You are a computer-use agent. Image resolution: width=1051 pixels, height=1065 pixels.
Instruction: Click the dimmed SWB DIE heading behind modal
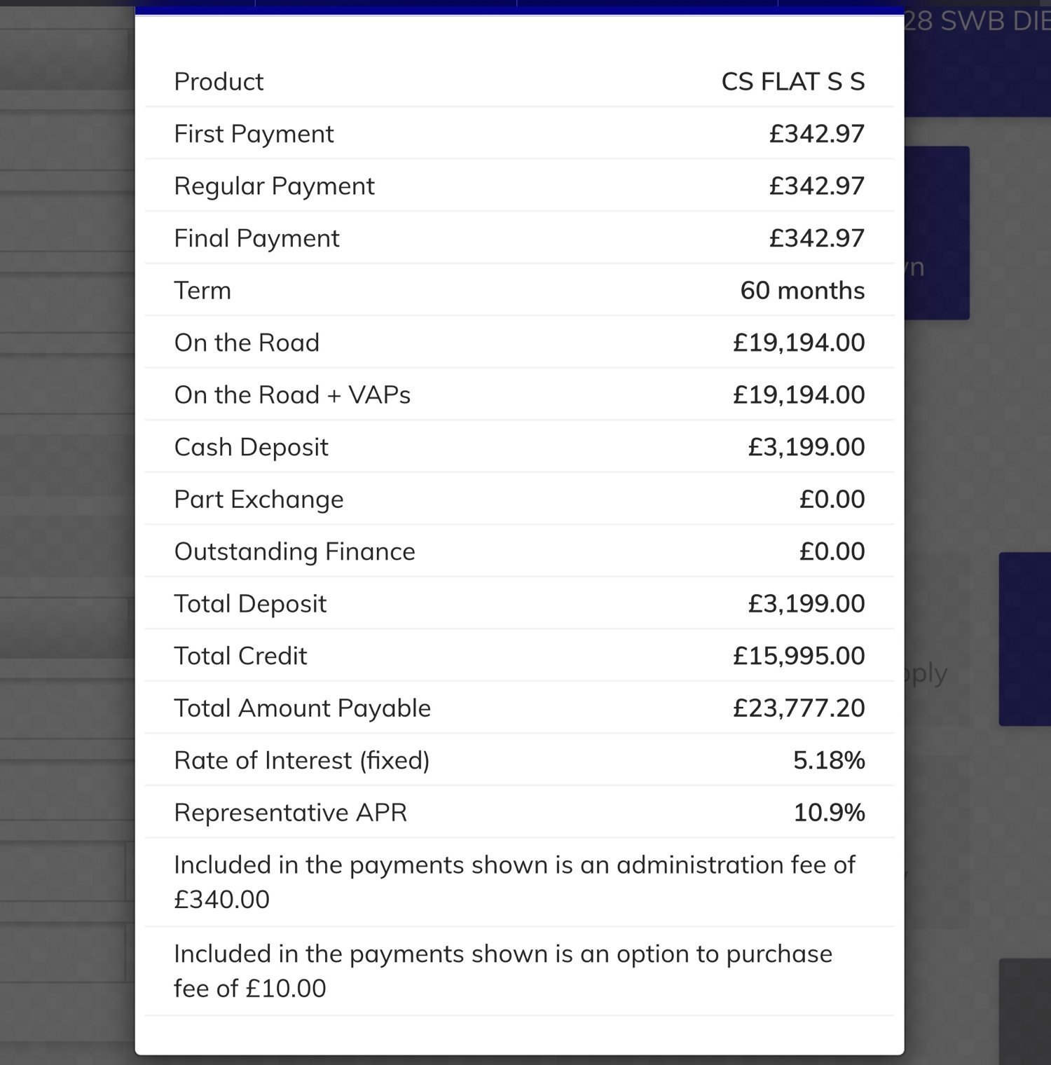tap(977, 21)
